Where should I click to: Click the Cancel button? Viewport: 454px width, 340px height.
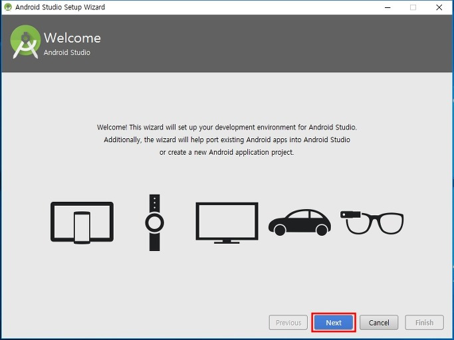tap(379, 322)
